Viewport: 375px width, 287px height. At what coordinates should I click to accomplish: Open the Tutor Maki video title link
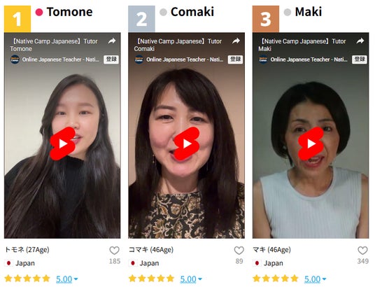tap(302, 45)
